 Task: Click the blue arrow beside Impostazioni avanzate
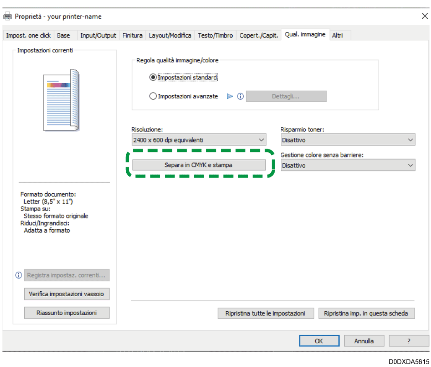229,96
